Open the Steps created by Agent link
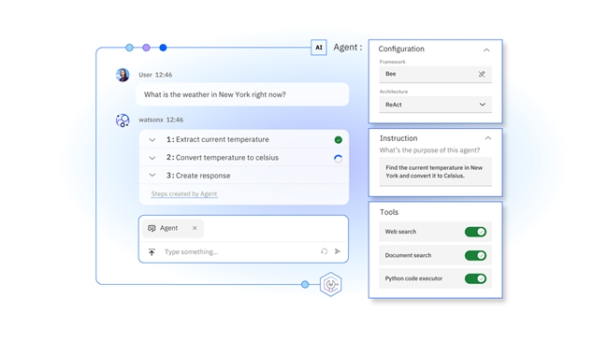Image resolution: width=608 pixels, height=341 pixels. pos(184,193)
